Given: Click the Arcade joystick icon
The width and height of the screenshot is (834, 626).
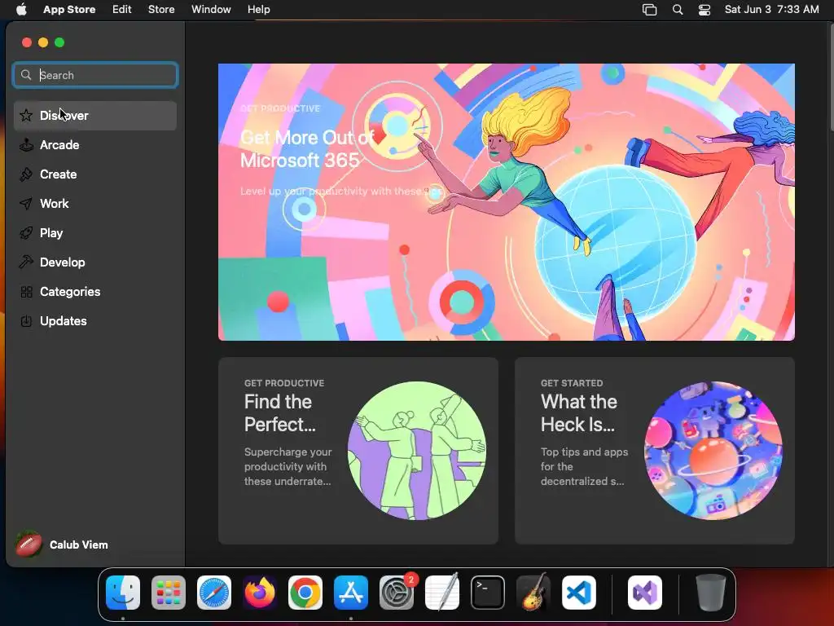Looking at the screenshot, I should [26, 145].
